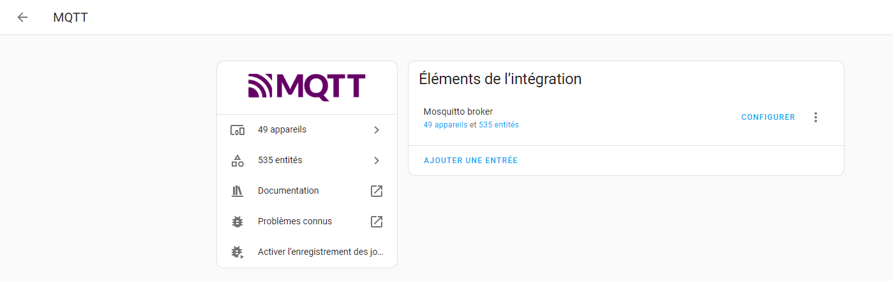
Task: Activate Activer l'enregistrement des journaux item
Action: point(307,252)
